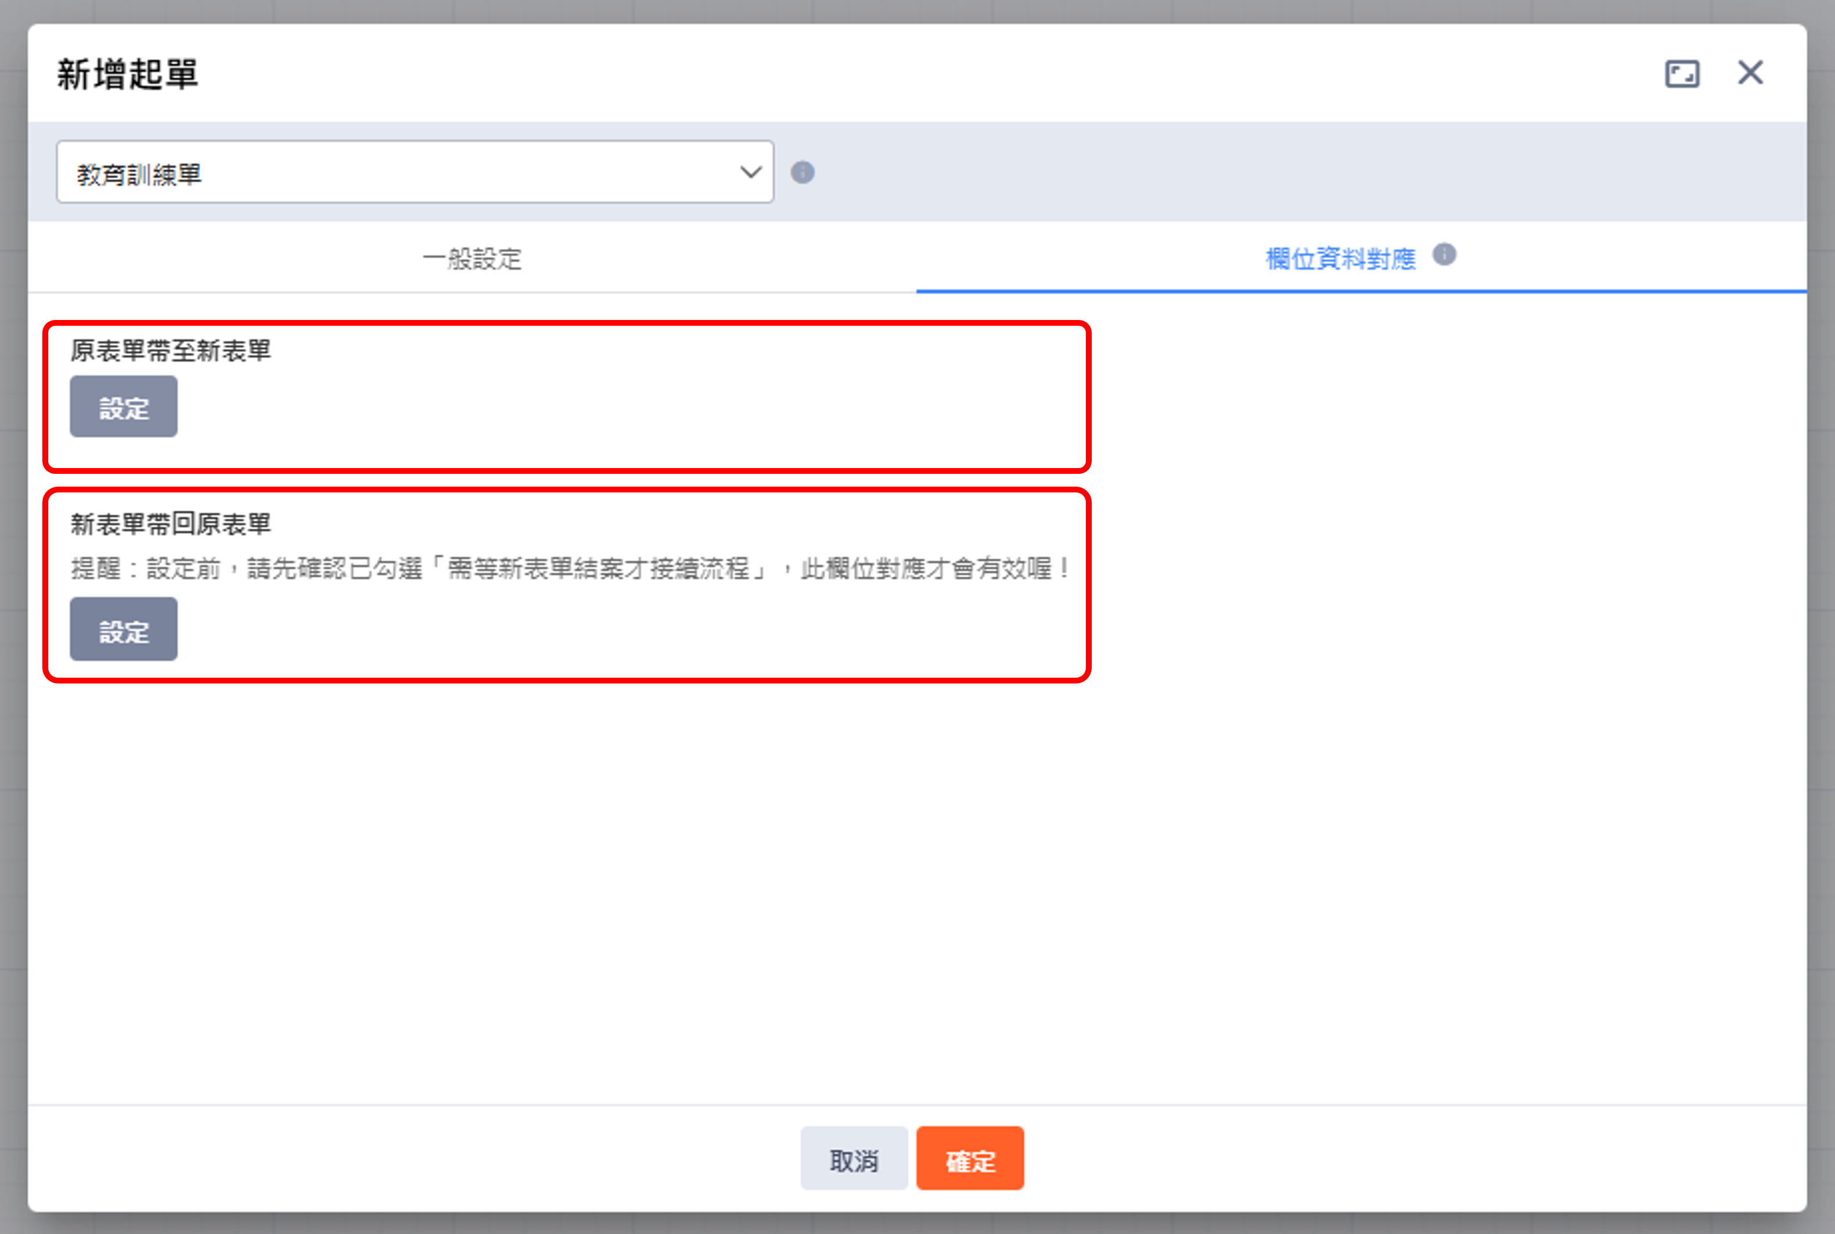This screenshot has width=1835, height=1234.
Task: Click 設定 button under 新表單帶回原表單
Action: 124,629
